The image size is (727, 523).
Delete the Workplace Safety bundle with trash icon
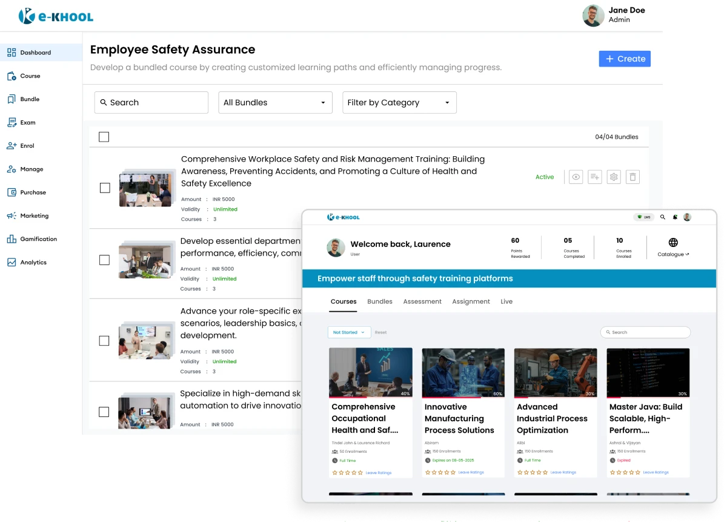[x=632, y=177]
